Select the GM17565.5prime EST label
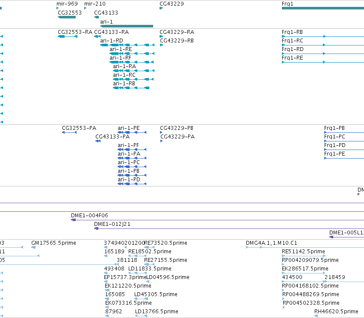This screenshot has width=364, height=318. coord(53,243)
